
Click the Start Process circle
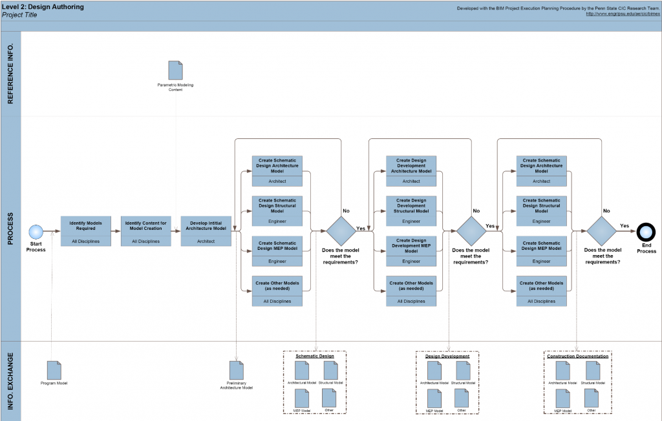[36, 231]
